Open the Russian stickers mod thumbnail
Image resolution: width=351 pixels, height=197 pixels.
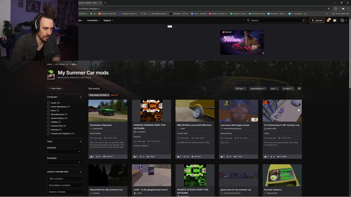pyautogui.click(x=282, y=175)
